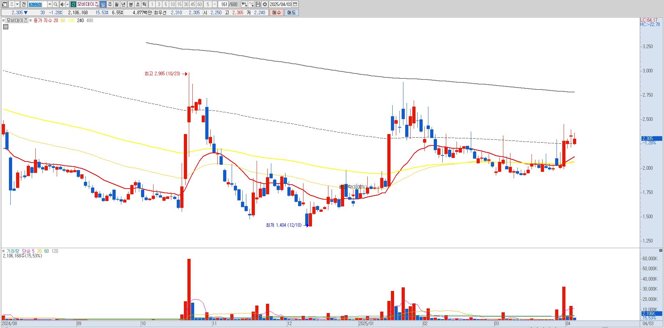Click the 매수 buy button
This screenshot has width=664, height=328.
pyautogui.click(x=276, y=12)
